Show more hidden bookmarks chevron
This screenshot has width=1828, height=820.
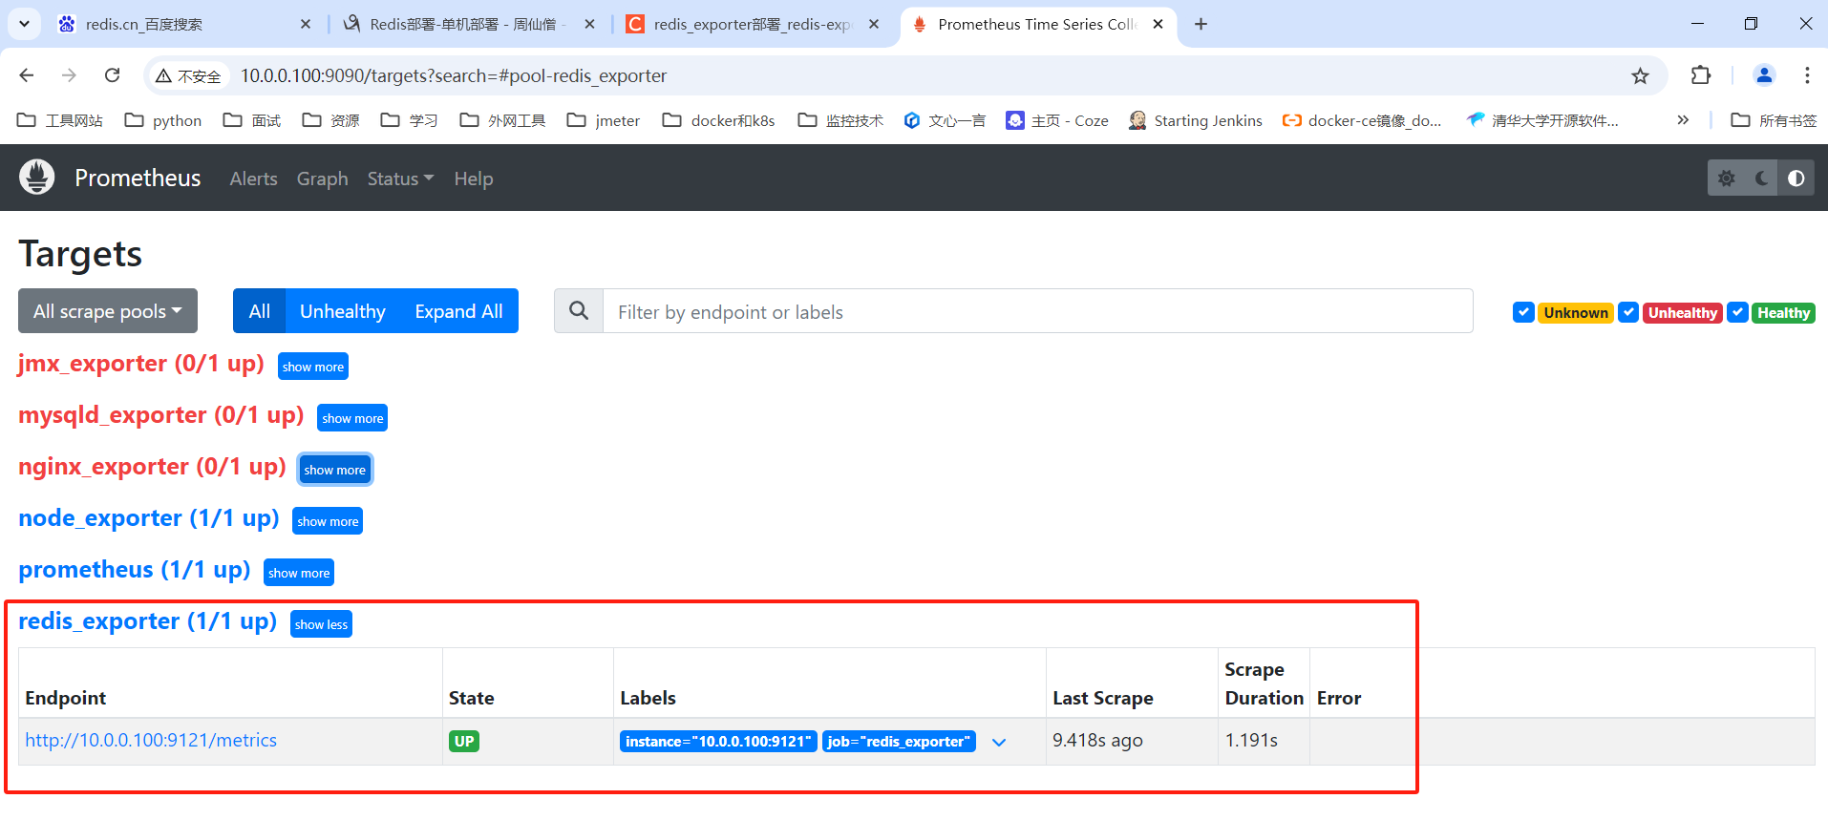(x=1683, y=120)
